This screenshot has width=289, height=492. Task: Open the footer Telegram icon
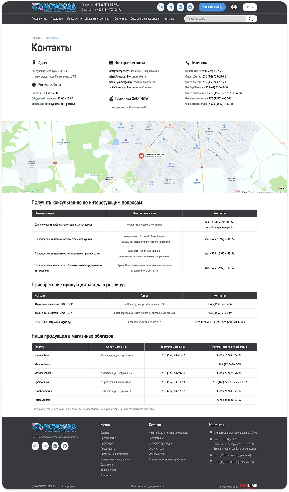(x=45, y=446)
